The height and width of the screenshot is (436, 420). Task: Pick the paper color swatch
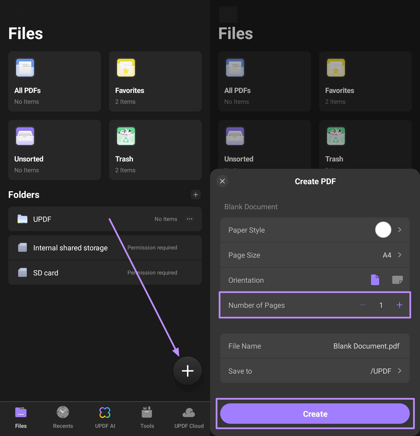383,230
